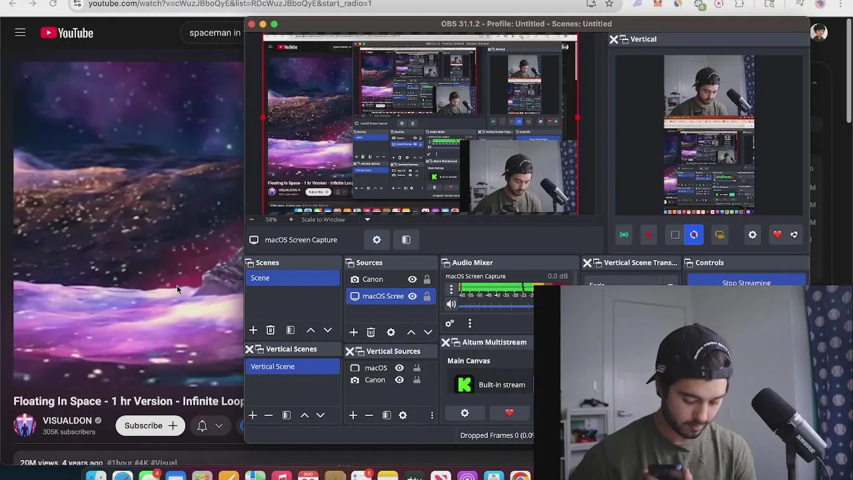Add a new vertical source
The width and height of the screenshot is (853, 480).
point(353,415)
